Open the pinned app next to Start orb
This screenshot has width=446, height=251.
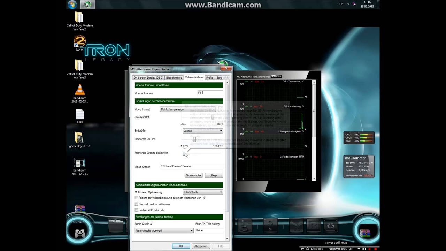click(x=87, y=5)
